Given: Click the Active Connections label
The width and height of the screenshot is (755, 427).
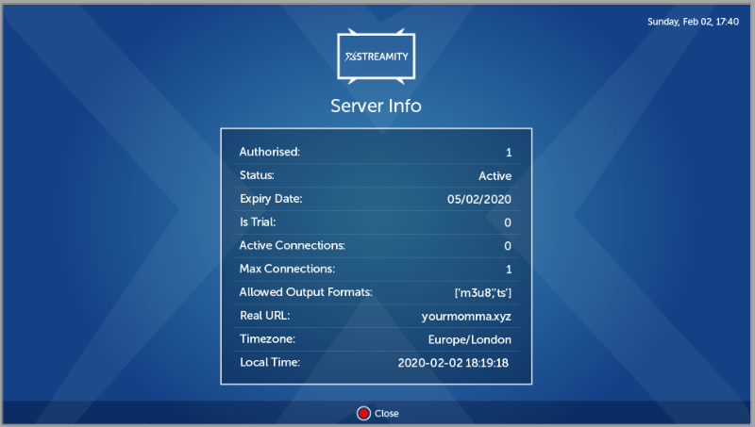Looking at the screenshot, I should [293, 246].
